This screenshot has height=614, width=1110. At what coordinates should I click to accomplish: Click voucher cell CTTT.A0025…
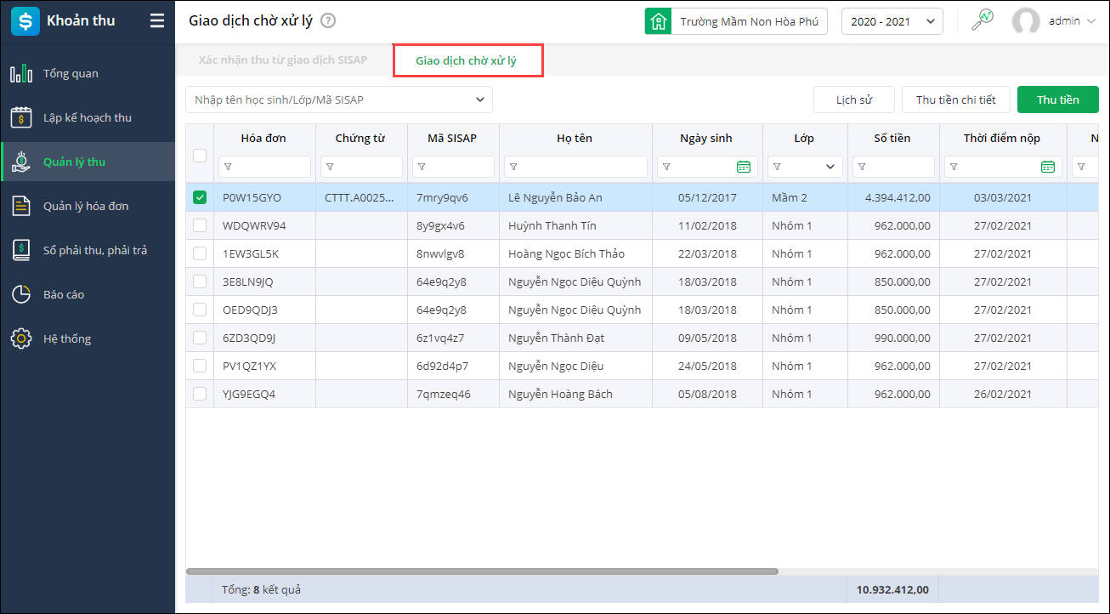(x=360, y=197)
